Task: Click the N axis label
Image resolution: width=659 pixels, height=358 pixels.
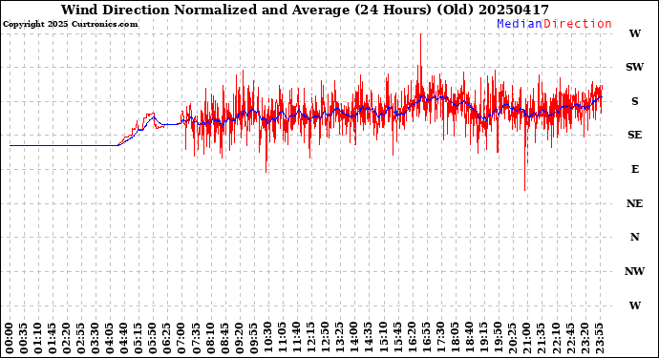Action: [x=634, y=237]
